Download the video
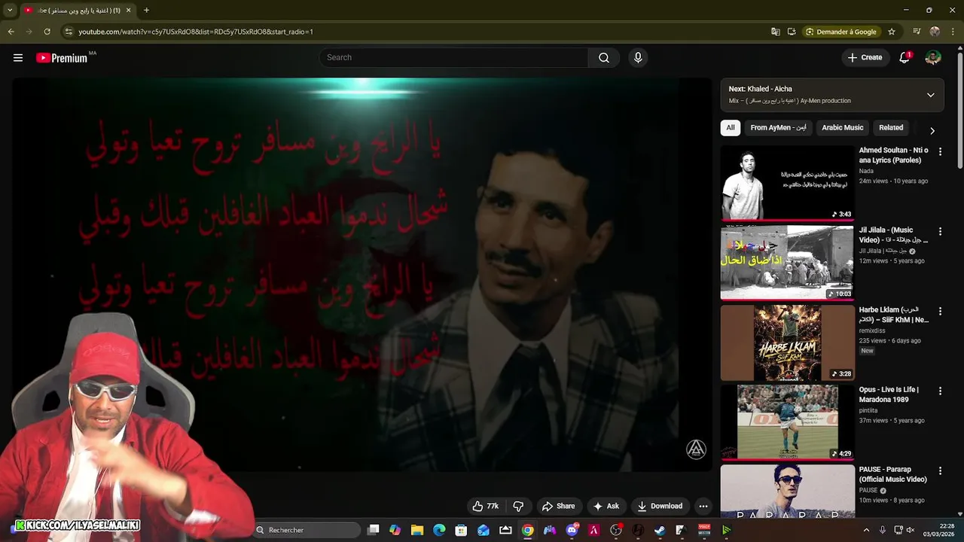This screenshot has width=964, height=542. (x=659, y=507)
